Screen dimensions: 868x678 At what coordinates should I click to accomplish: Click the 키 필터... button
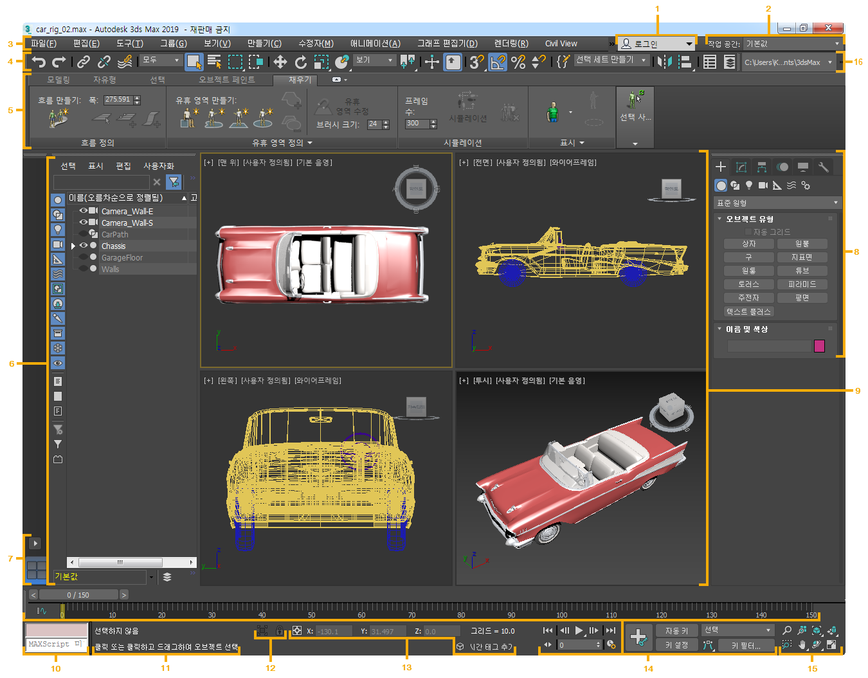pos(746,645)
